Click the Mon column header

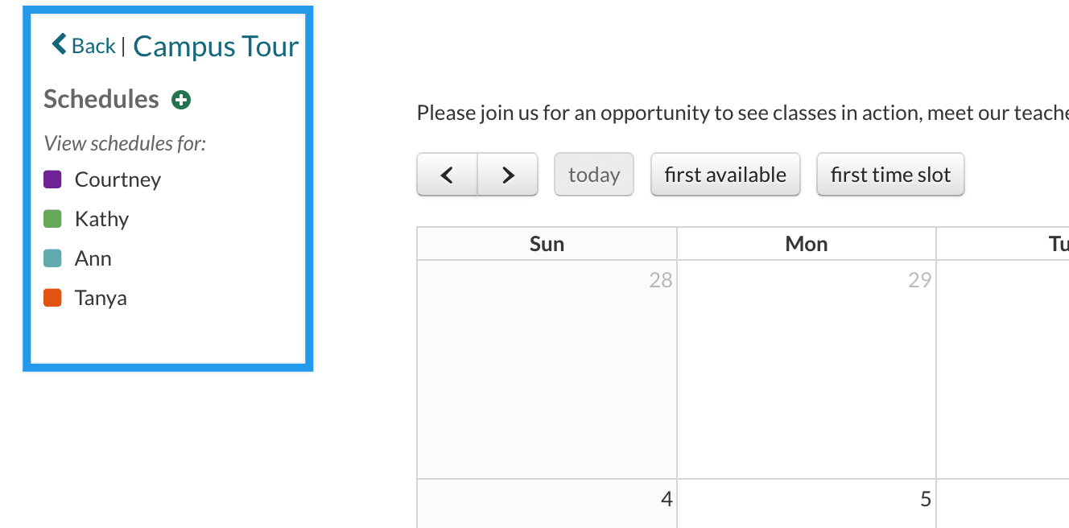click(807, 244)
